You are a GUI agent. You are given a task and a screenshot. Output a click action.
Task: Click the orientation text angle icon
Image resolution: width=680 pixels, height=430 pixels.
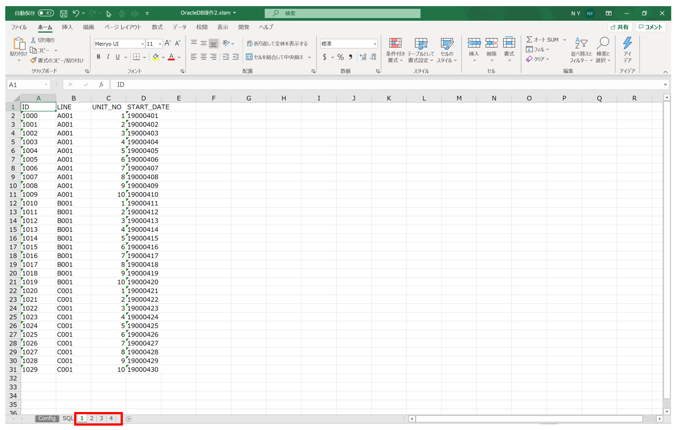click(x=226, y=43)
